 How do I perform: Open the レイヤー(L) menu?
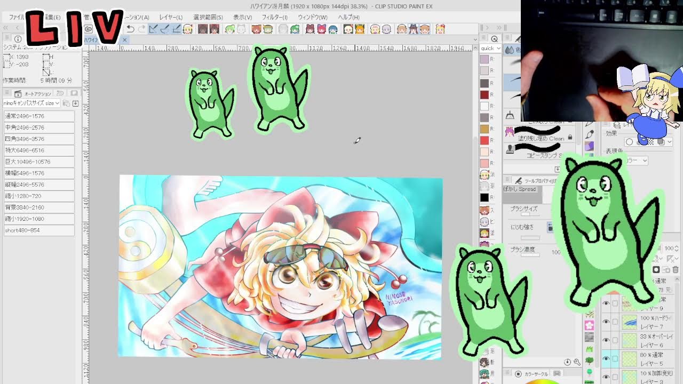pos(171,18)
